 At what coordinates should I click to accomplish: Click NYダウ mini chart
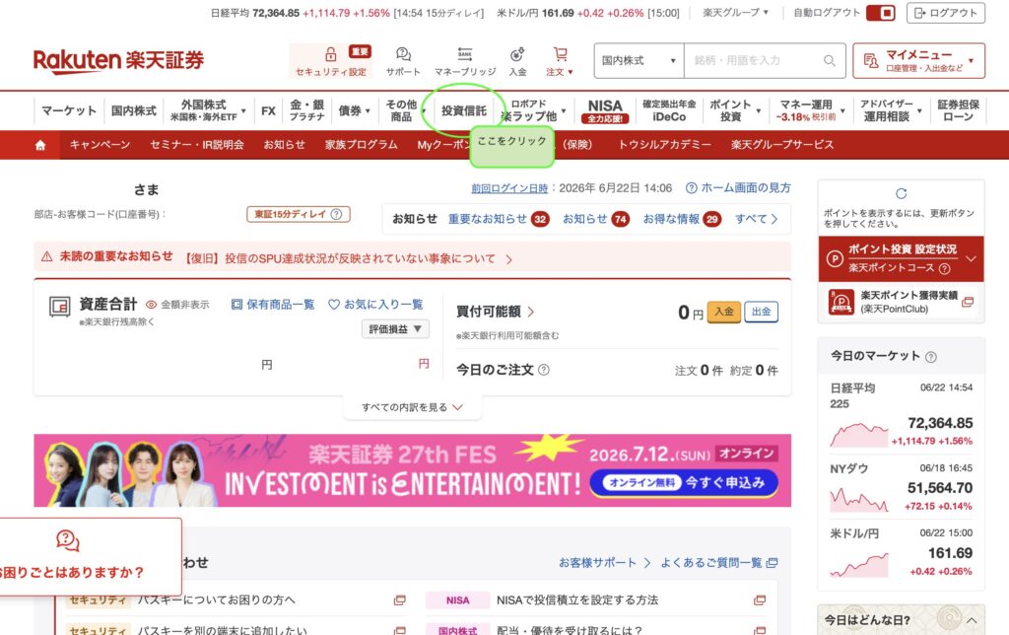tap(859, 500)
